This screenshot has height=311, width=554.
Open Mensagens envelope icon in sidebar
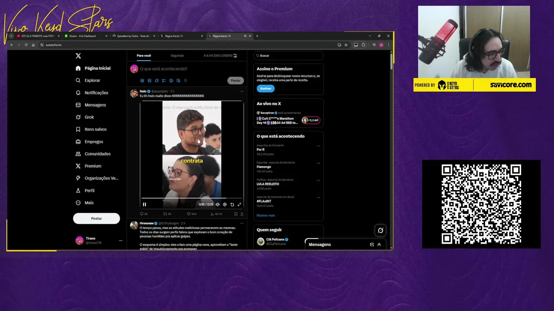(x=78, y=105)
